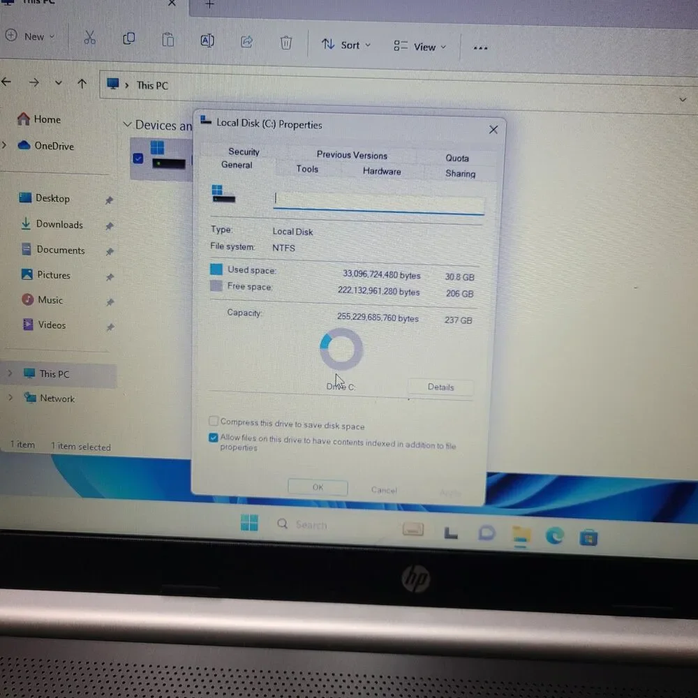Close the Local Disk Properties dialog
Image resolution: width=698 pixels, height=698 pixels.
tap(493, 130)
